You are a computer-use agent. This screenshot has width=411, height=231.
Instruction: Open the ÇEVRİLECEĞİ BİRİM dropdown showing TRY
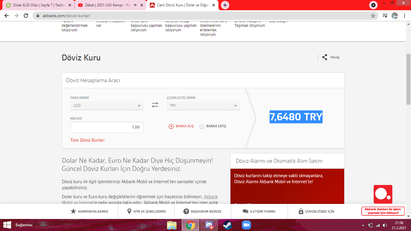click(203, 106)
